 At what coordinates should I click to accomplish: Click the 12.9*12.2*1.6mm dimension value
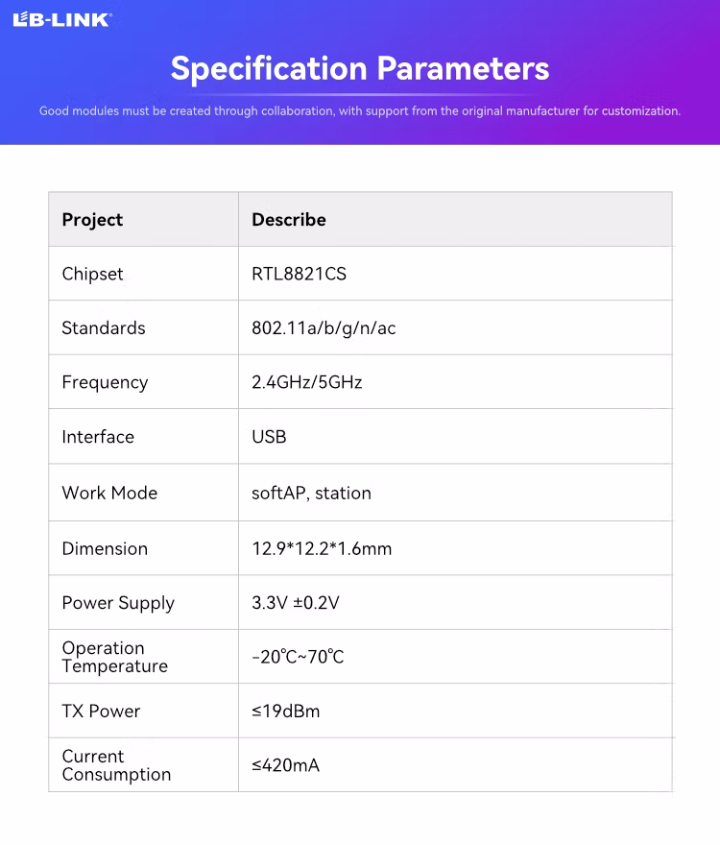click(x=322, y=549)
